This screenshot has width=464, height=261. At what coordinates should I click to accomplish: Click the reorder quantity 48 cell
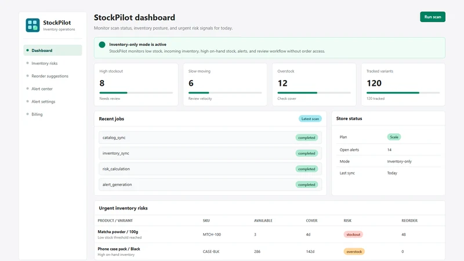pos(404,234)
